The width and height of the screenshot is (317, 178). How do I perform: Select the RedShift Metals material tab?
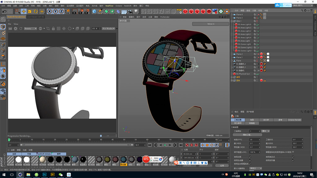click(44, 154)
